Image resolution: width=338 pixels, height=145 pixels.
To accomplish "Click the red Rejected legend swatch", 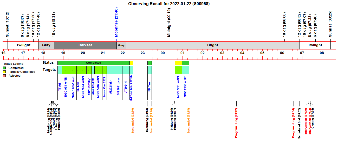I will (x=4, y=76).
